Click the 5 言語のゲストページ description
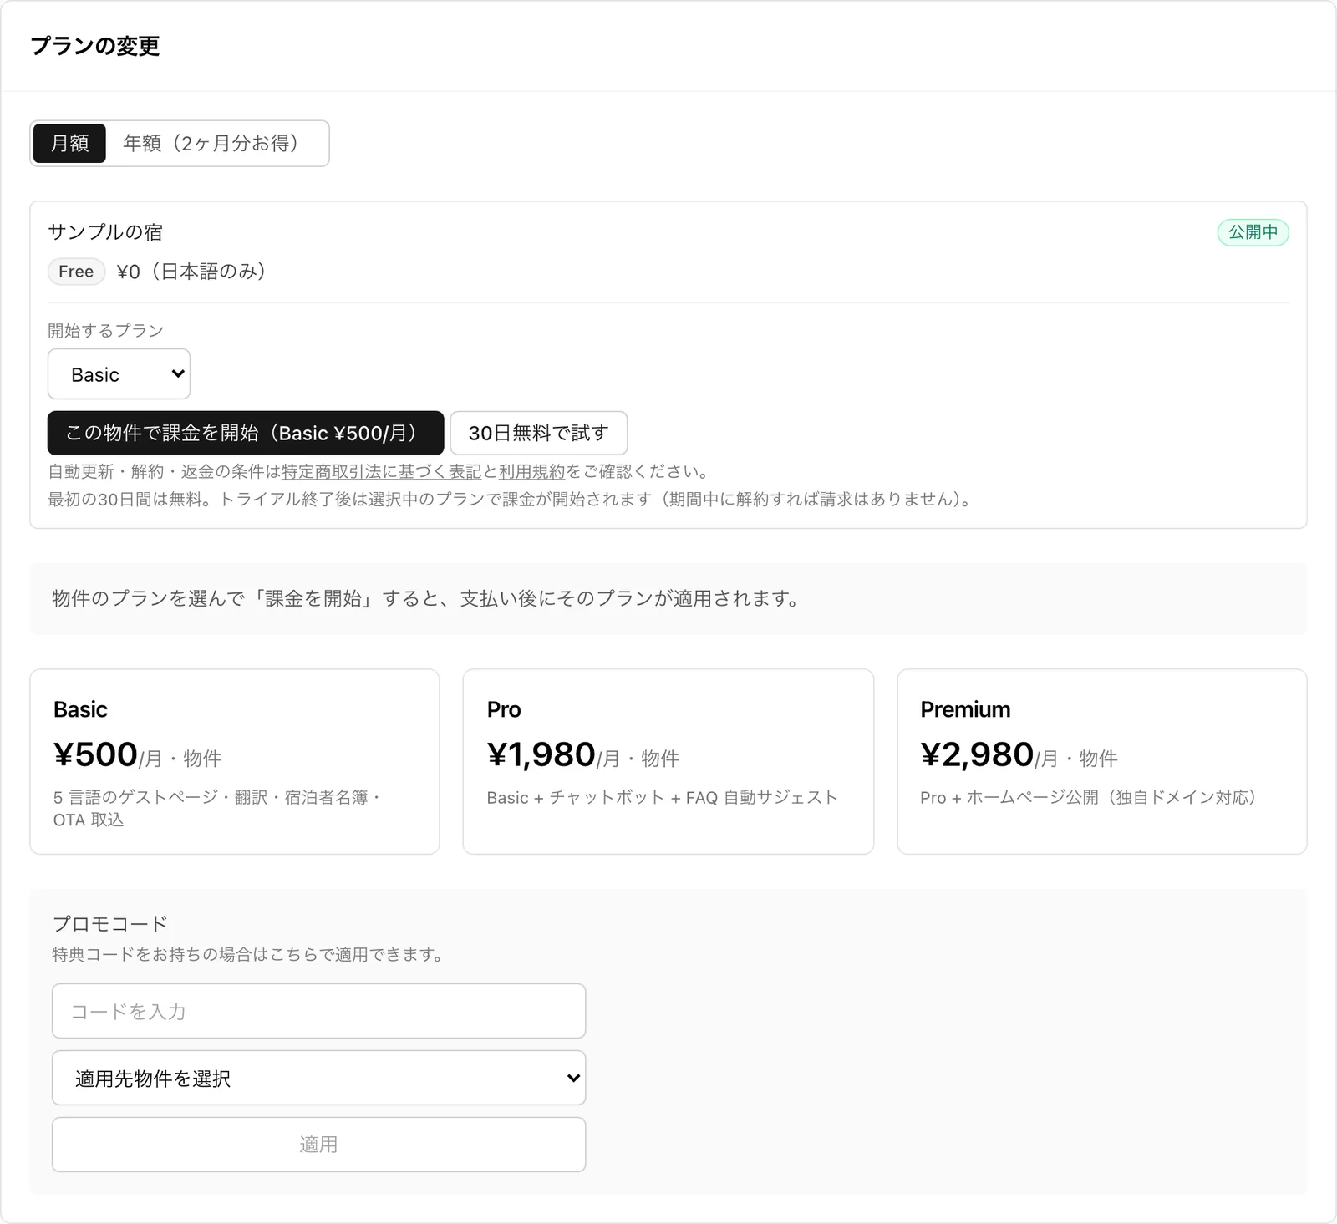1337x1224 pixels. pos(217,808)
